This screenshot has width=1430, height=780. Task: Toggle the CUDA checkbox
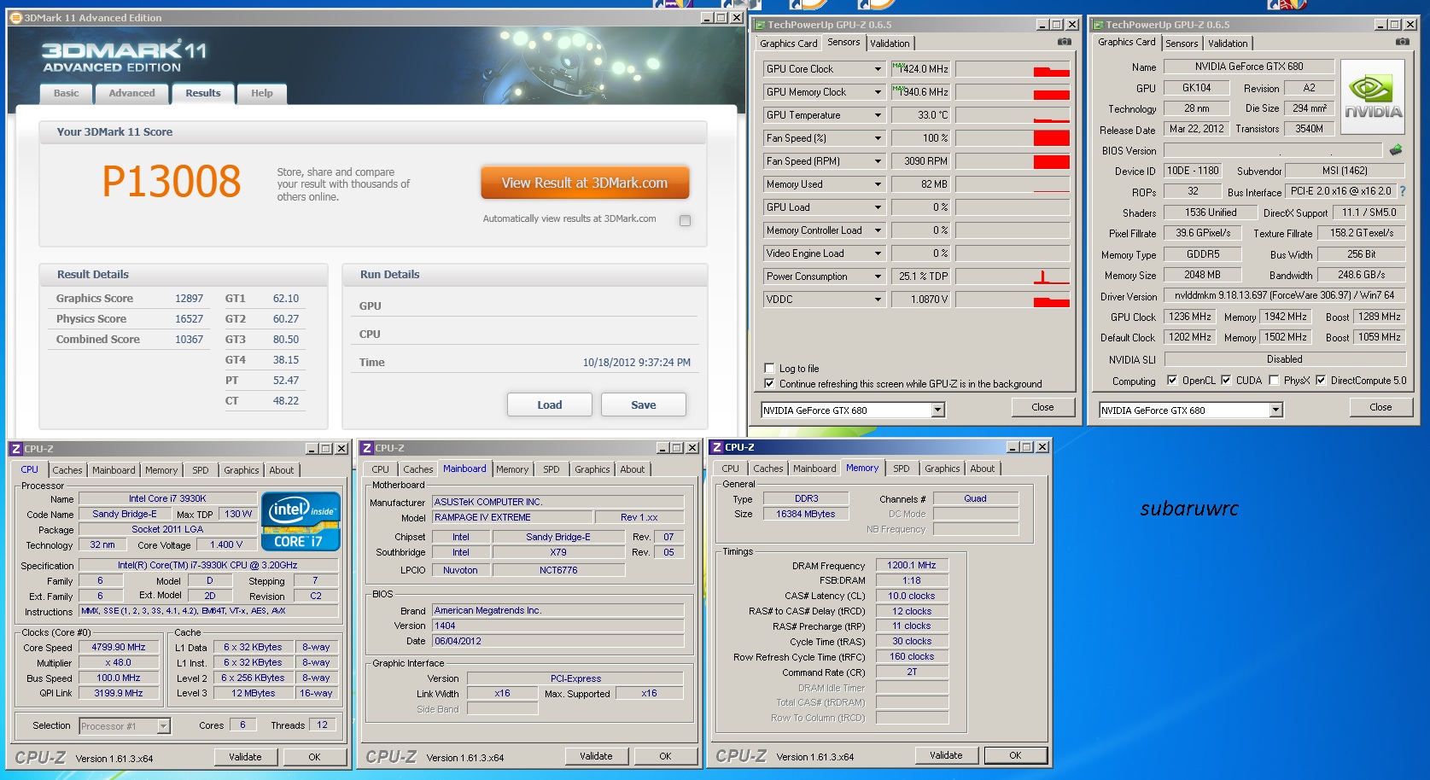[x=1226, y=381]
